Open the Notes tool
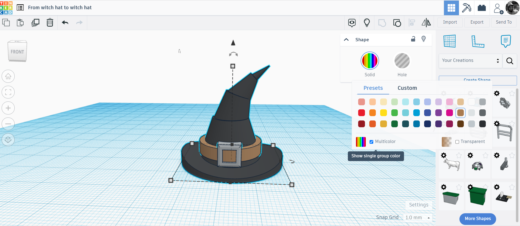Image resolution: width=520 pixels, height=226 pixels. point(506,41)
